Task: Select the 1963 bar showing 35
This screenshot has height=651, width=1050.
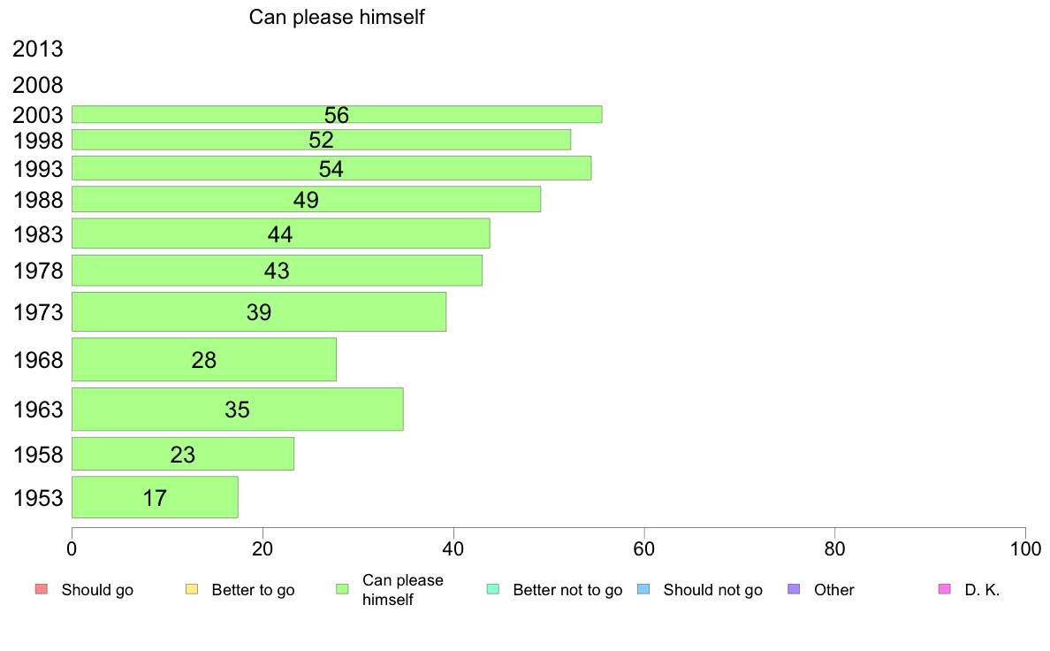Action: pyautogui.click(x=238, y=409)
